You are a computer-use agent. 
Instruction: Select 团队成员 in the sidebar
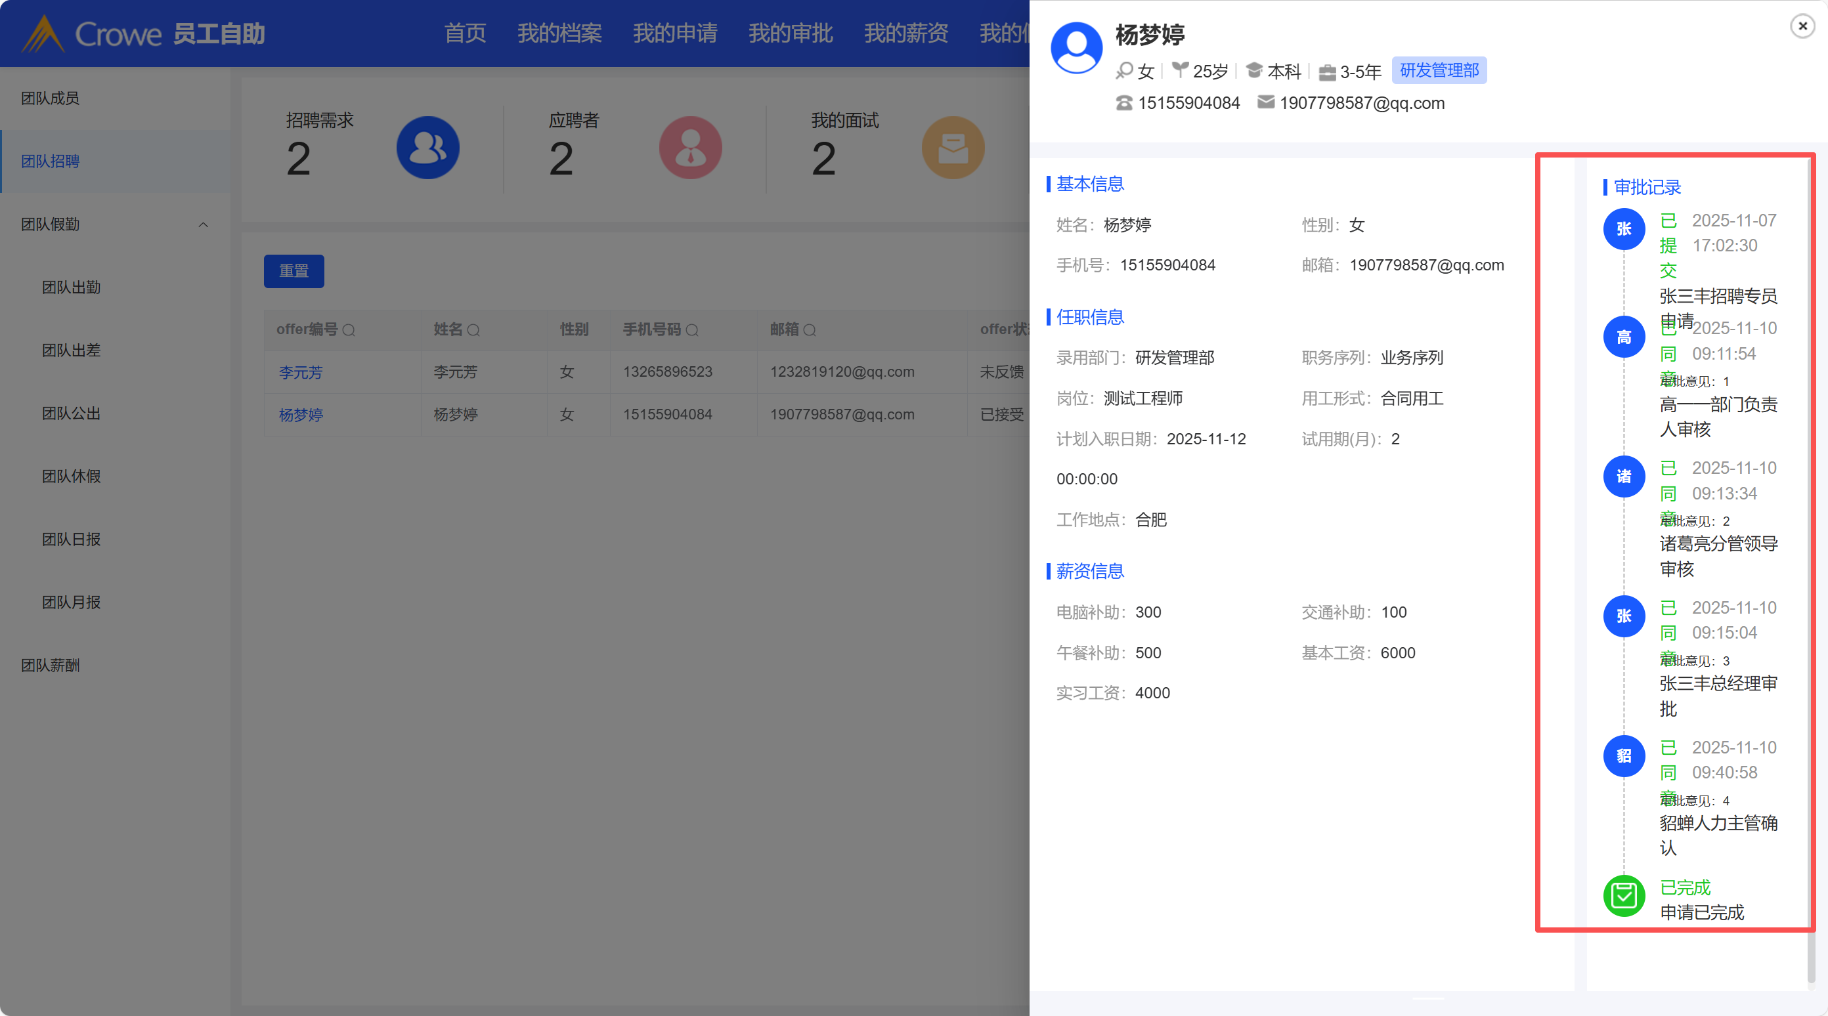(50, 98)
